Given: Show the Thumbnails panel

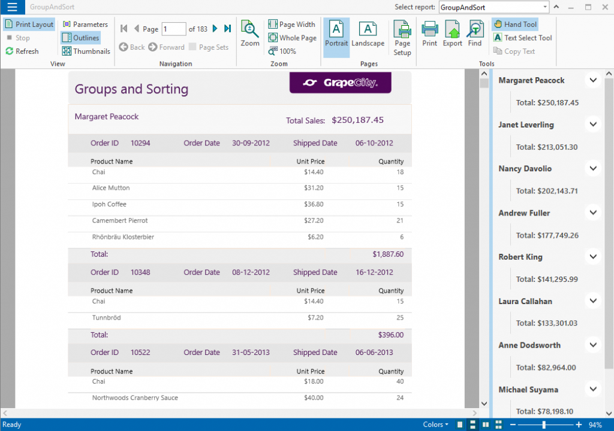Looking at the screenshot, I should 86,51.
